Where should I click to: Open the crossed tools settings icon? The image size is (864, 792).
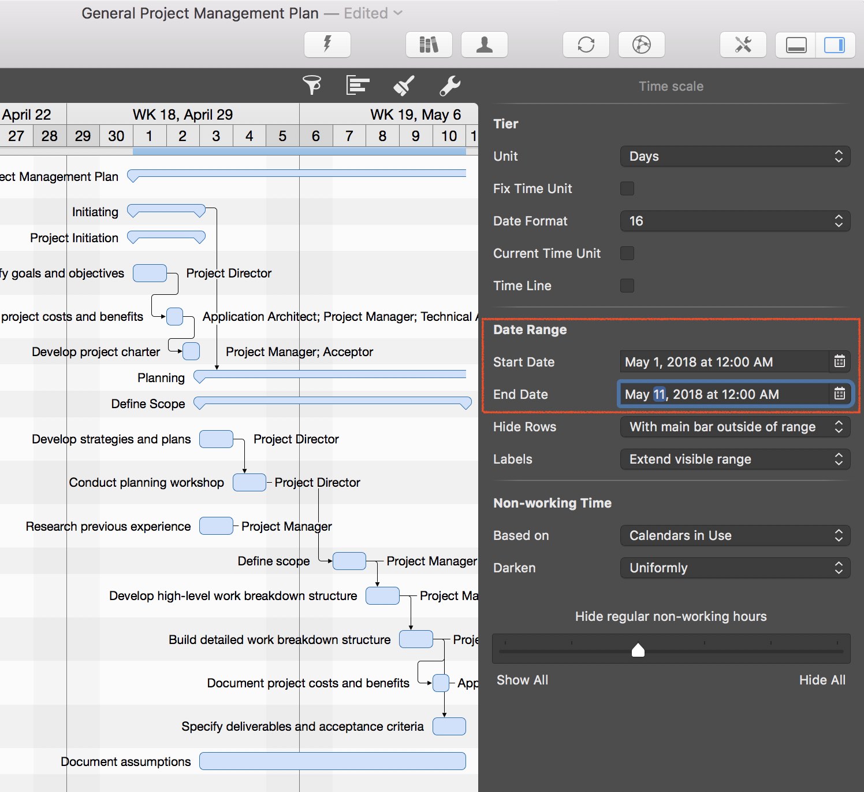click(x=743, y=45)
